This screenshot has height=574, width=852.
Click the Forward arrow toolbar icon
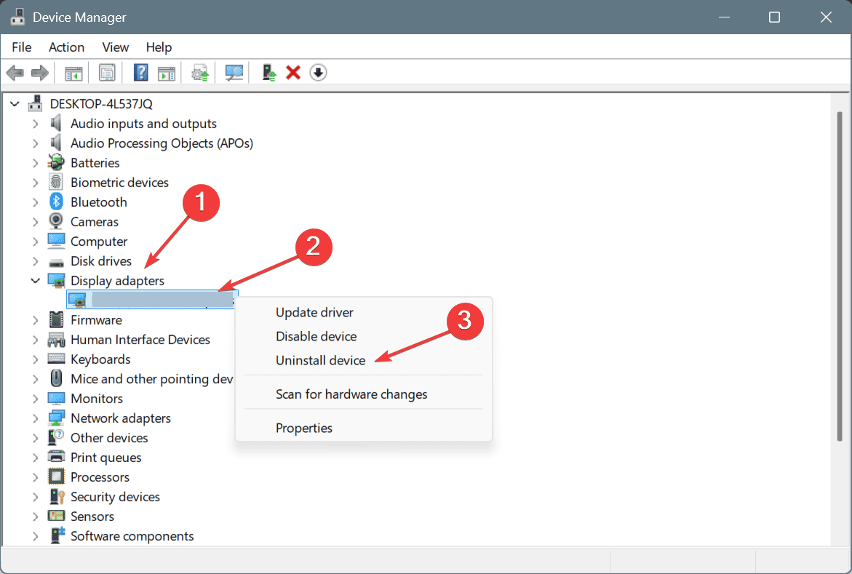pyautogui.click(x=40, y=72)
